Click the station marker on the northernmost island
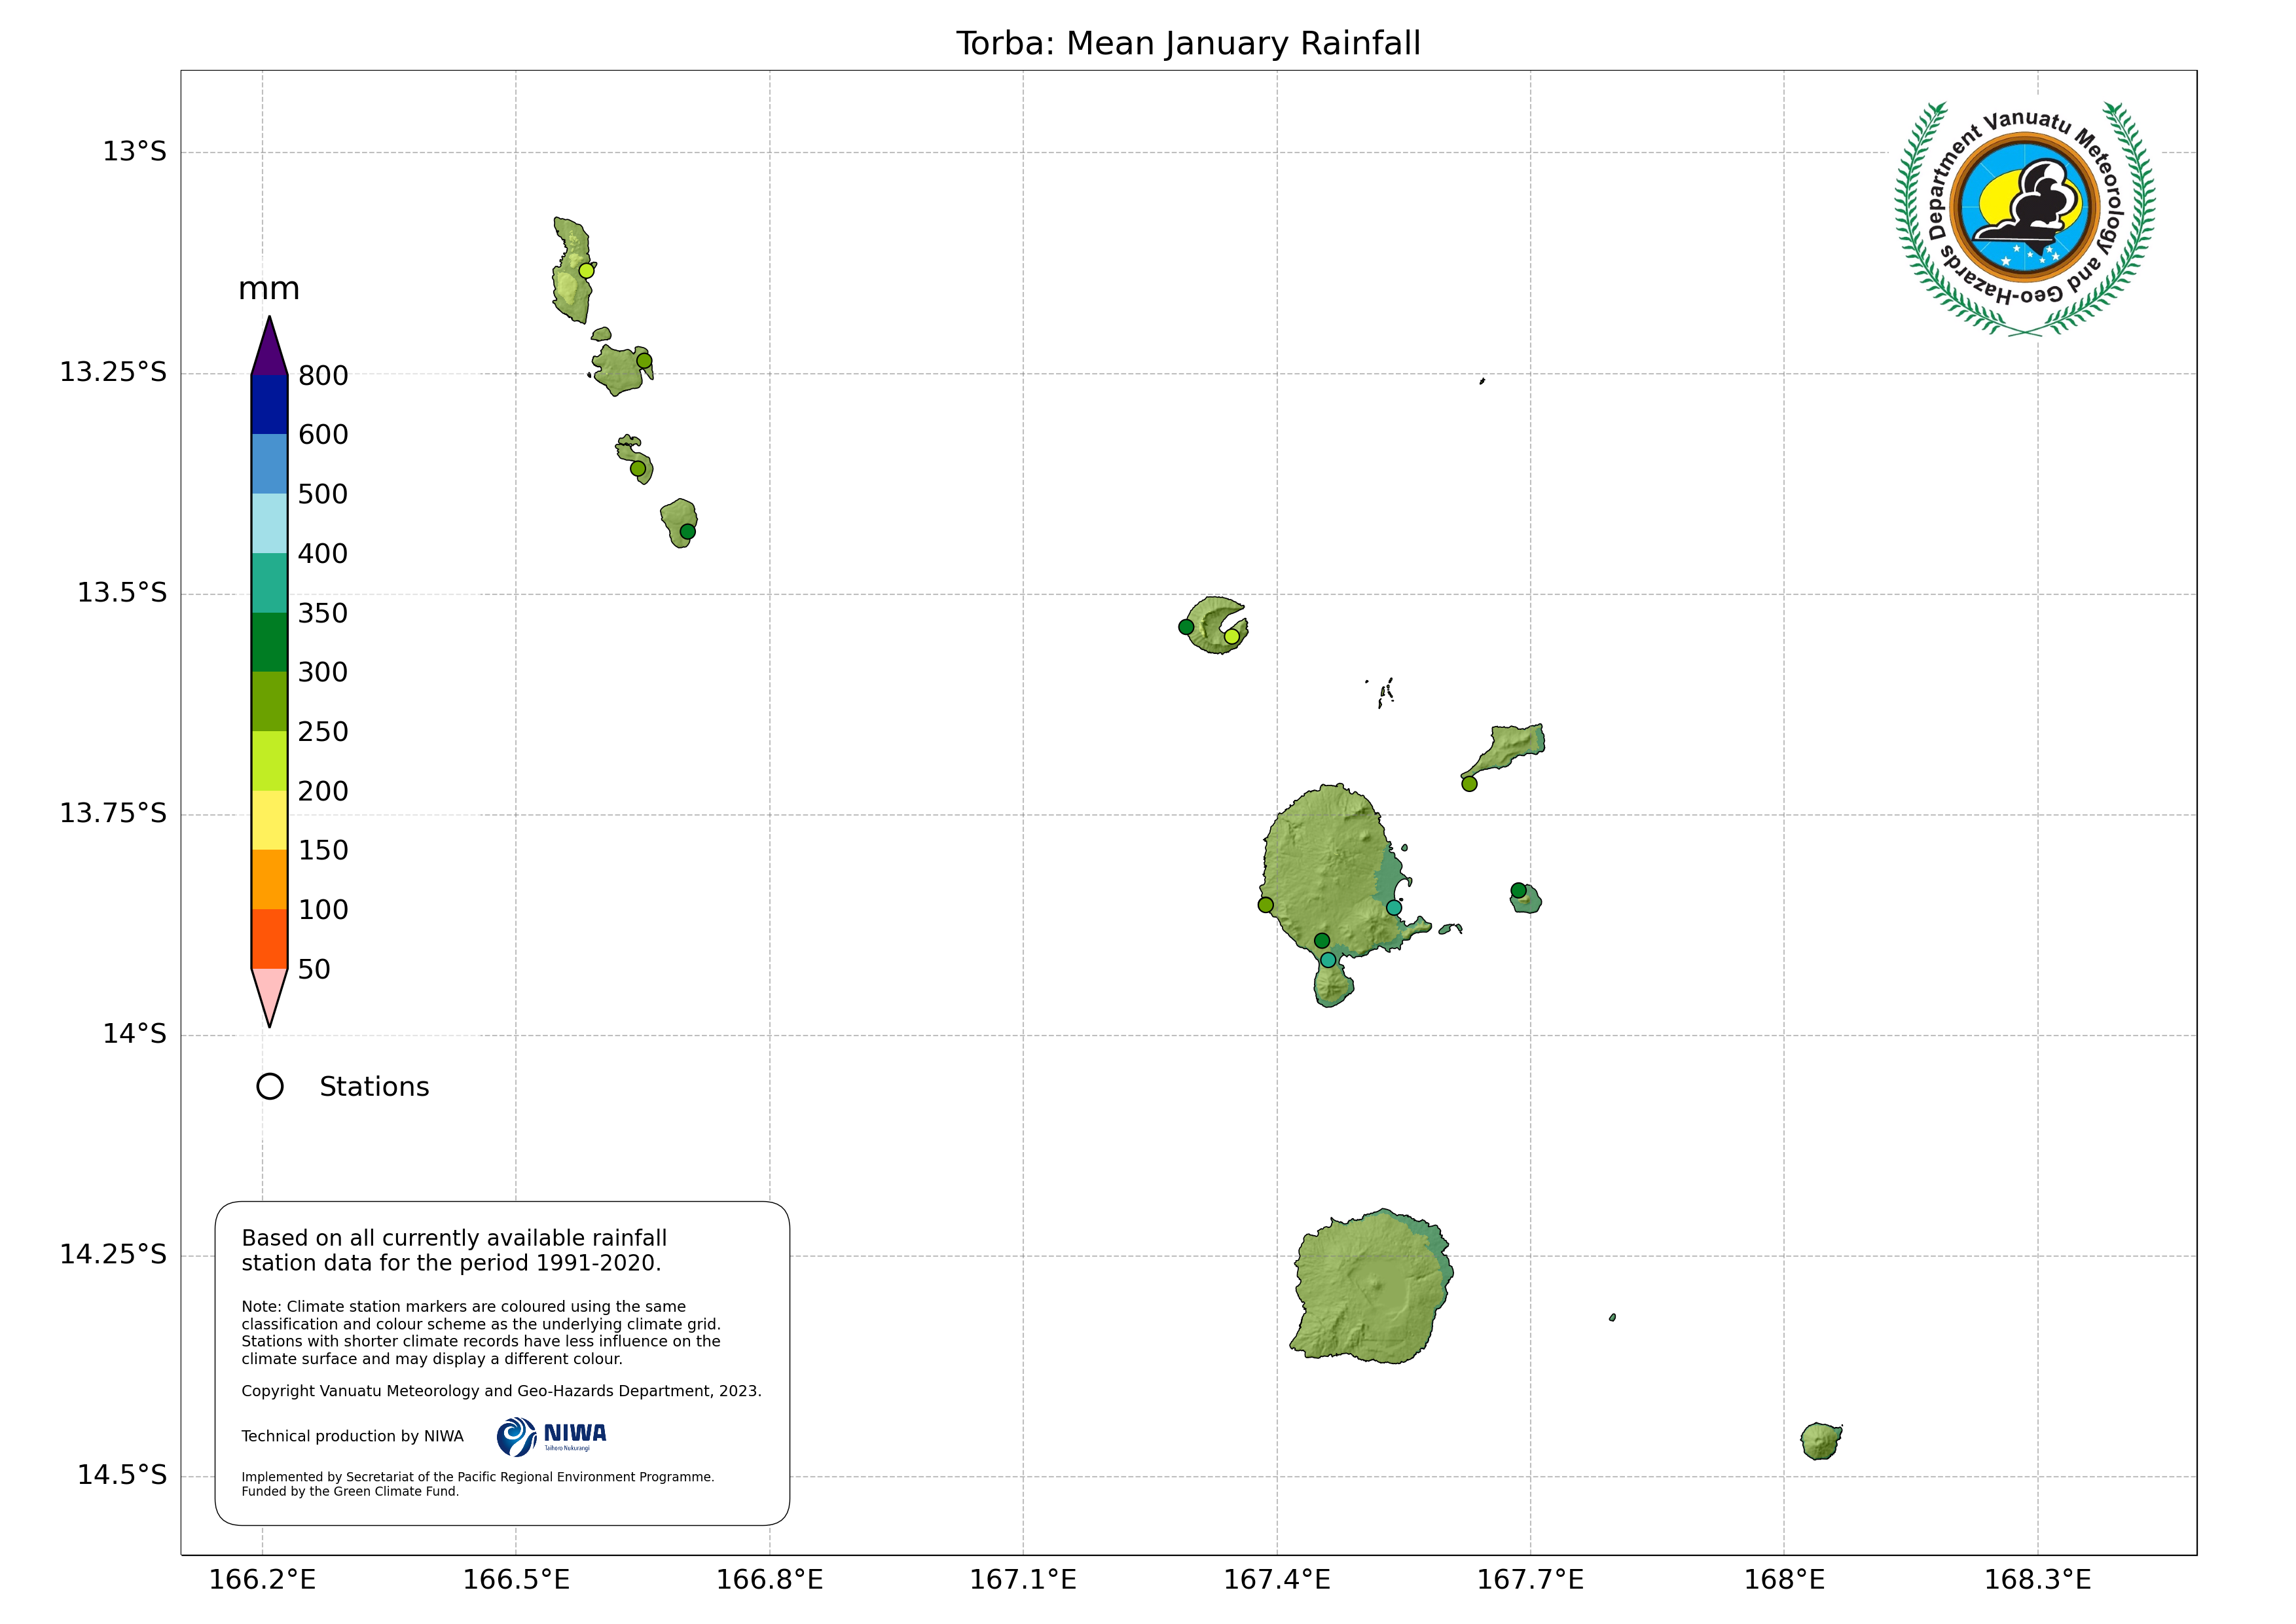Viewport: 2296px width, 1624px height. (x=587, y=270)
